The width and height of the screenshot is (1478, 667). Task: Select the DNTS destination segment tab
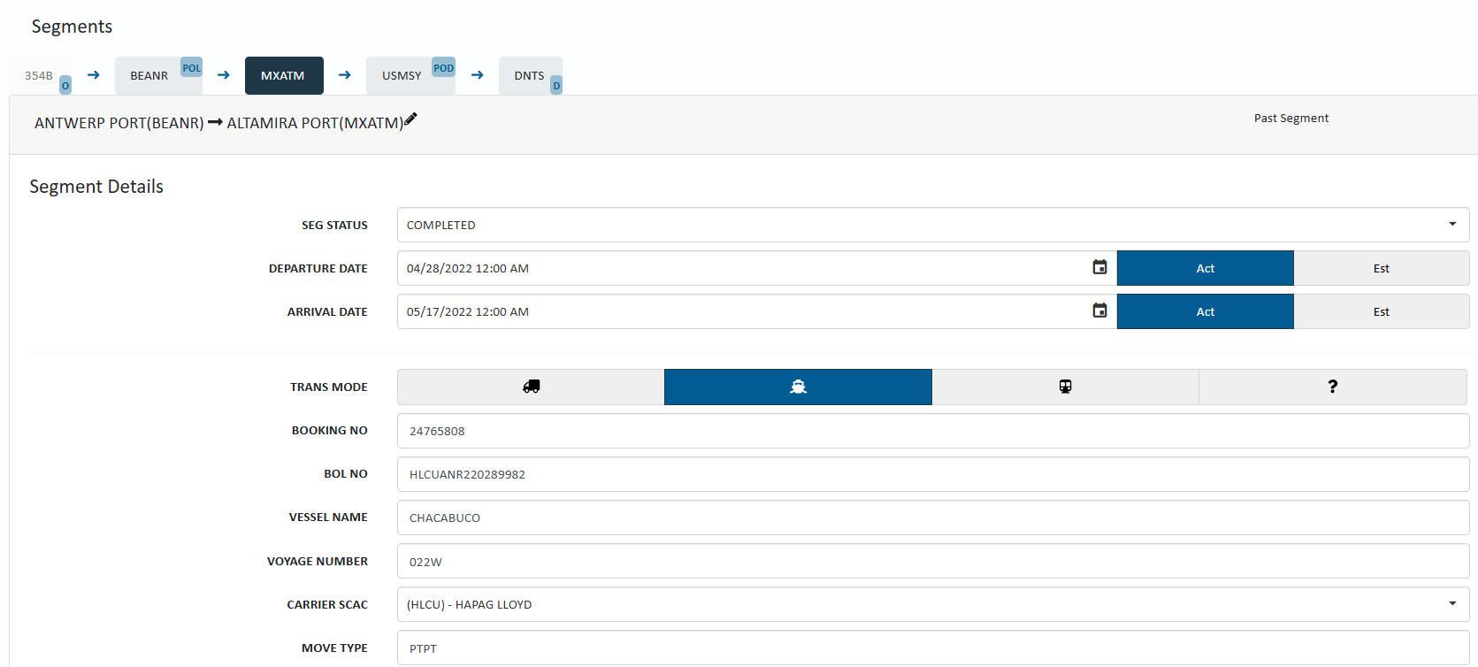tap(529, 76)
